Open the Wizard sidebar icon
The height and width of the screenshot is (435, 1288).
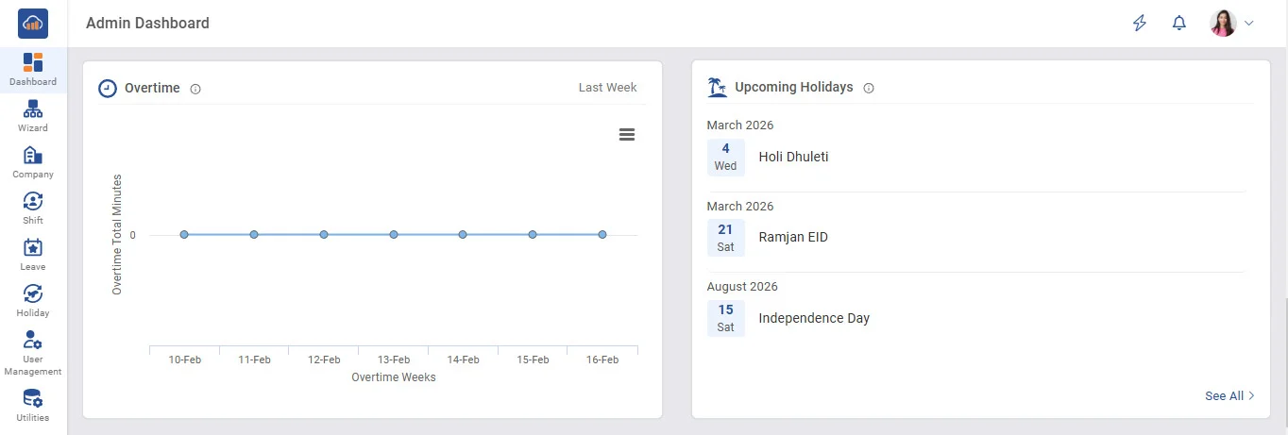click(33, 114)
